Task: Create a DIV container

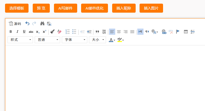Action: click(104, 32)
